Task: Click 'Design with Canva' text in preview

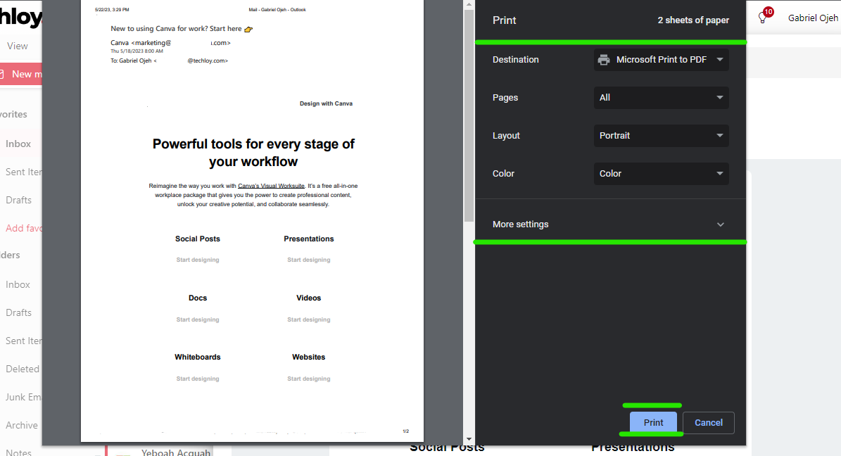Action: (x=326, y=103)
